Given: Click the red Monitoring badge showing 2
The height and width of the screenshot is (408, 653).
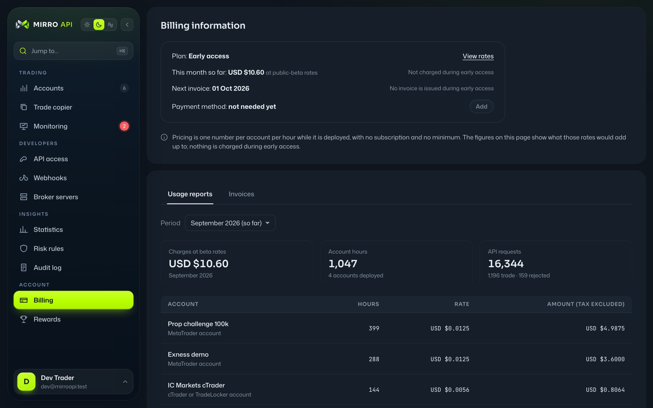Looking at the screenshot, I should click(124, 126).
